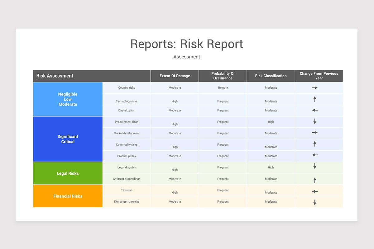Image resolution: width=374 pixels, height=249 pixels.
Task: Select the Probability Of Occurrence header
Action: pos(223,76)
